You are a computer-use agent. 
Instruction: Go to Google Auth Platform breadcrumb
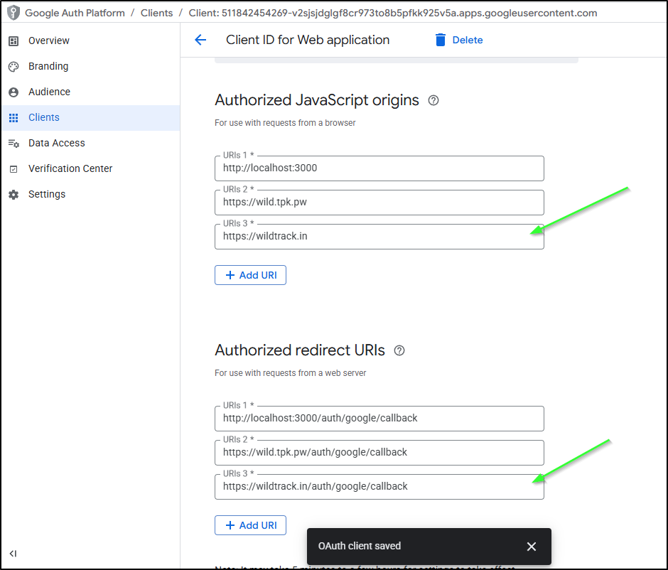[75, 13]
